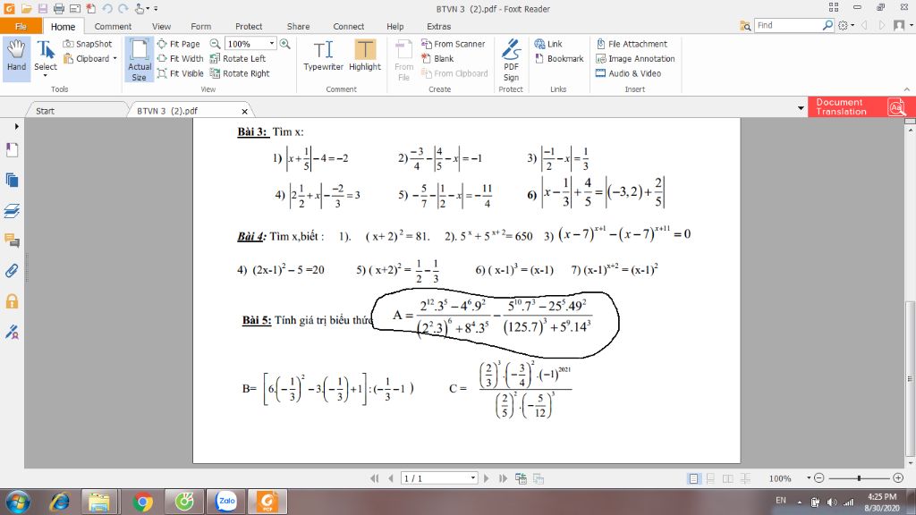916x515 pixels.
Task: Open the Digital Signatures panel in sidebar
Action: [12, 332]
